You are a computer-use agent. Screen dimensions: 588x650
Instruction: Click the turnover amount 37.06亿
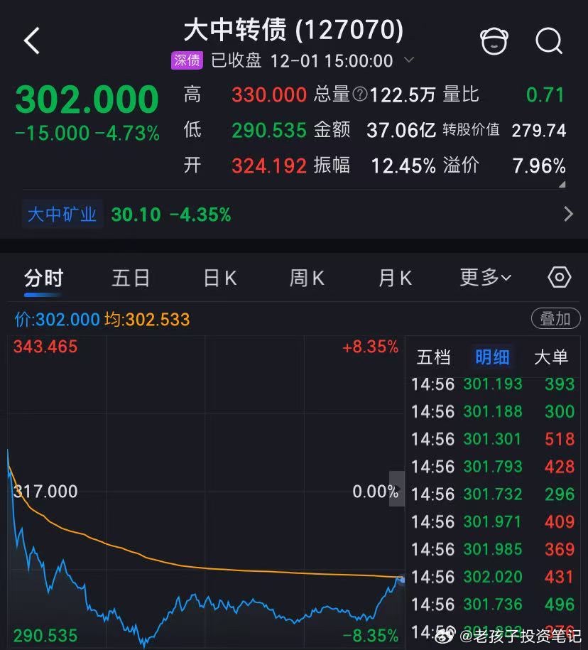pos(401,131)
